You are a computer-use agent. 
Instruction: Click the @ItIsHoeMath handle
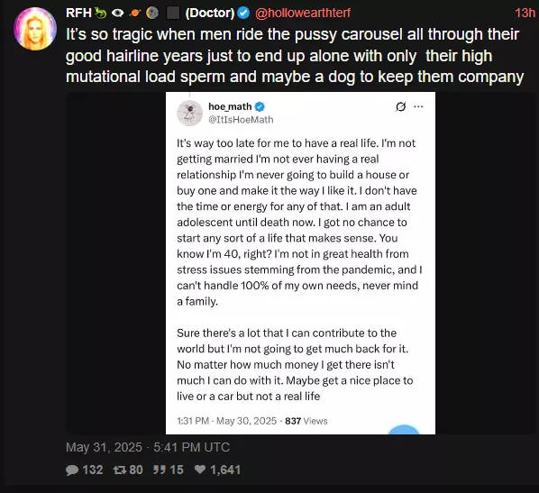pyautogui.click(x=241, y=120)
